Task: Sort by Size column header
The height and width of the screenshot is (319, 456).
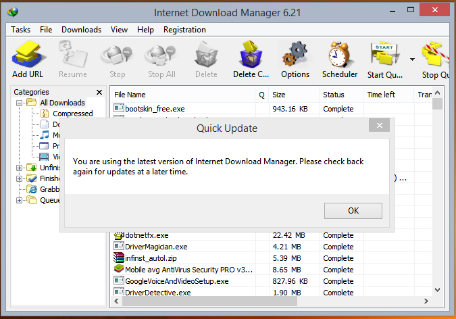Action: coord(294,95)
